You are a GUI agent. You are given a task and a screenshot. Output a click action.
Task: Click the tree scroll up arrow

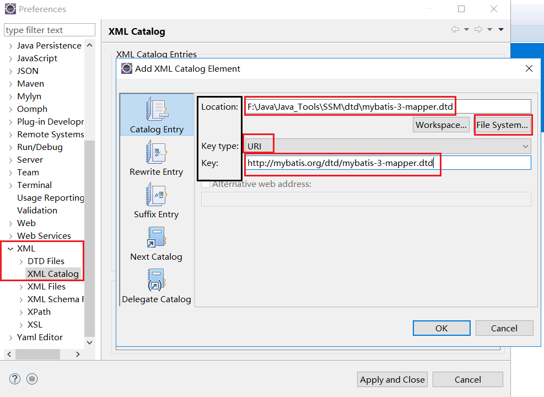coord(89,45)
